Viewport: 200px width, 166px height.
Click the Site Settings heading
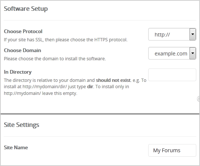point(22,125)
